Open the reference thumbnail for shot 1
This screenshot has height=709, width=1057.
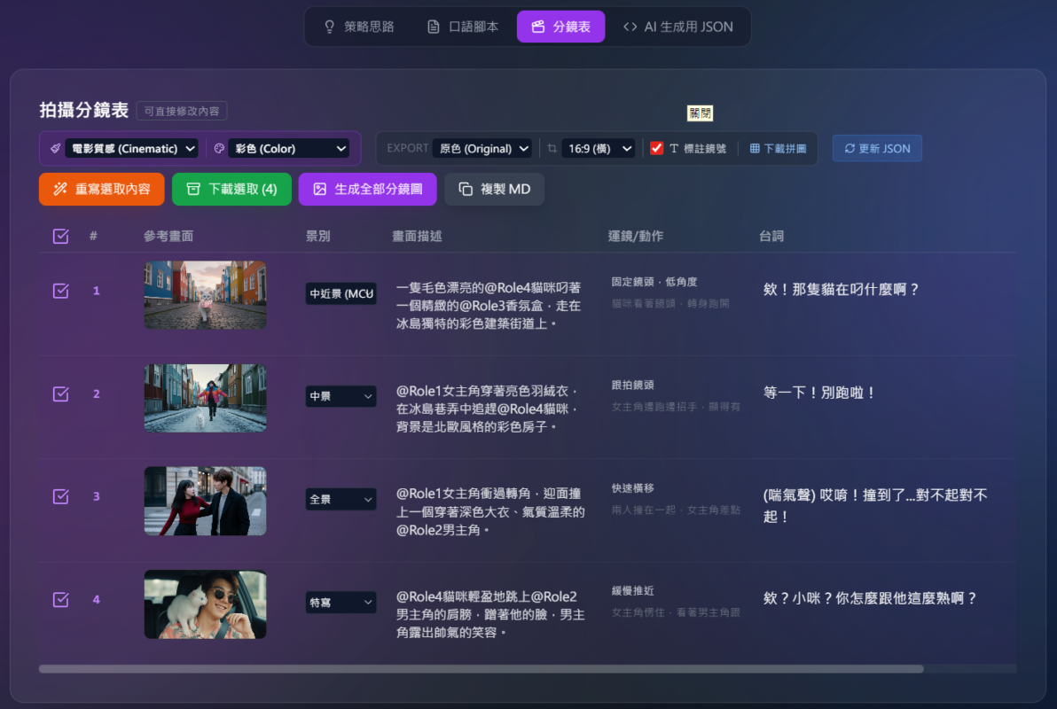click(205, 294)
